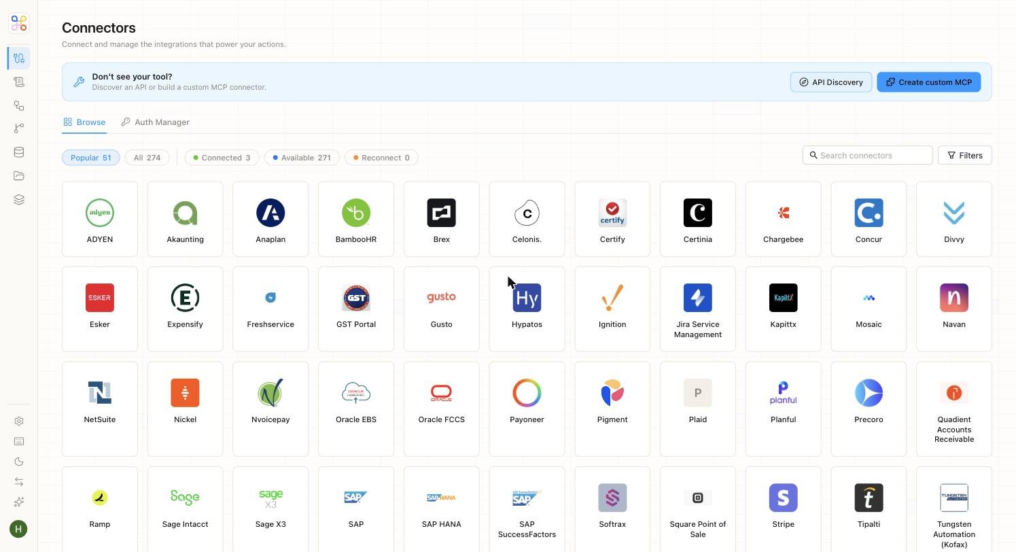The image size is (1016, 552).
Task: Switch to the Auth Manager tab
Action: [x=155, y=122]
